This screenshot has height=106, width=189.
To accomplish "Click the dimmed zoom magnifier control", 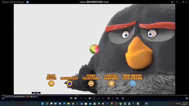I will [113, 98].
